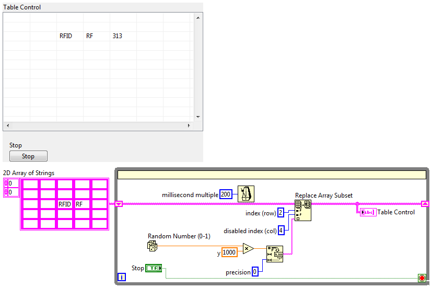The height and width of the screenshot is (288, 432).
Task: Click the right shift register on loop
Action: pyautogui.click(x=425, y=204)
